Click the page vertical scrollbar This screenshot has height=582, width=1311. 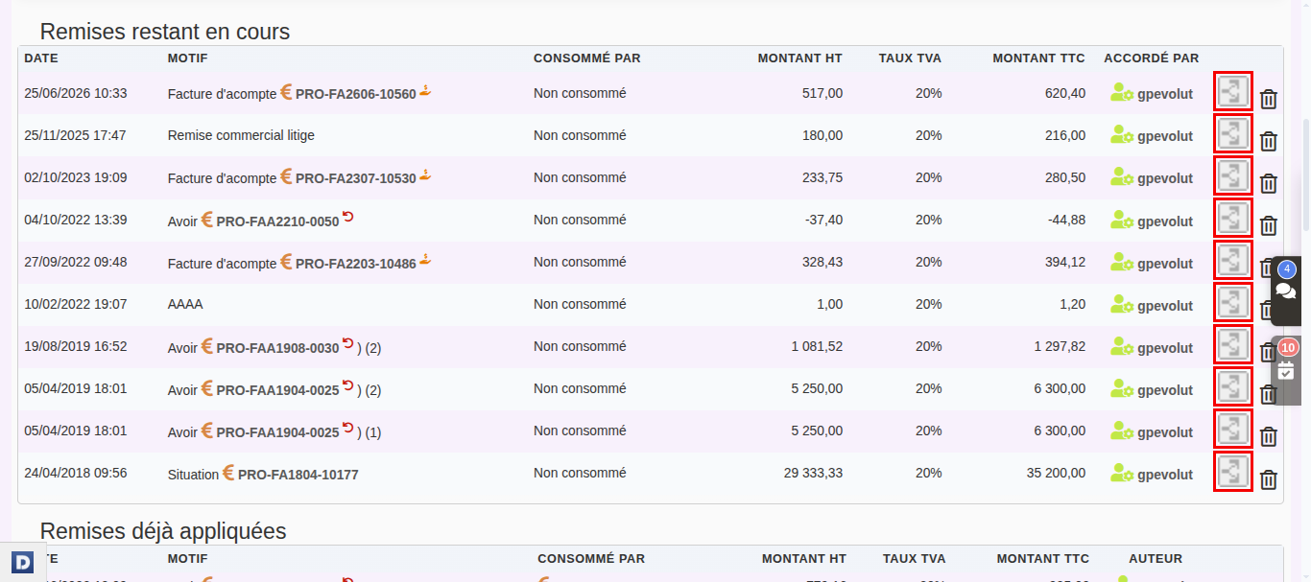click(x=1306, y=173)
